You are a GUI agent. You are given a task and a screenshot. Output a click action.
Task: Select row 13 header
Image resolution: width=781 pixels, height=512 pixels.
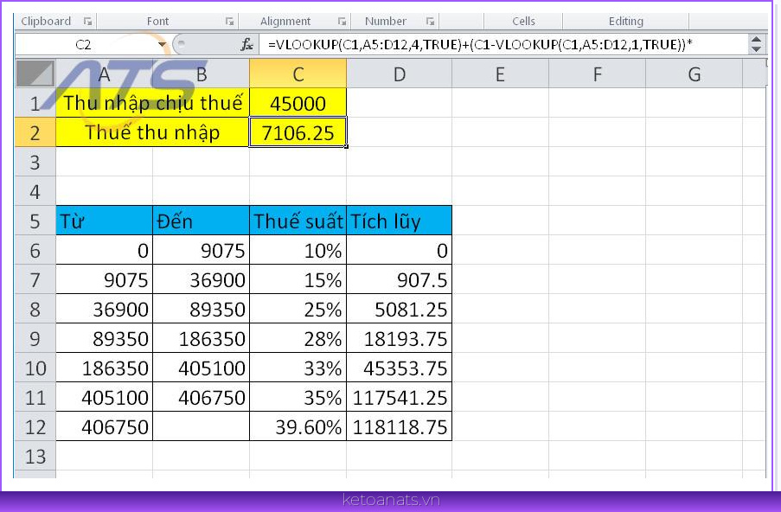(35, 456)
